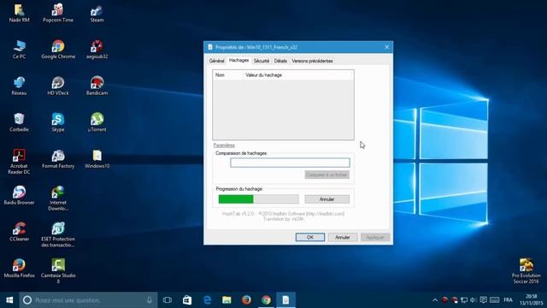Confirm the dialog with OK
Image resolution: width=547 pixels, height=308 pixels.
pos(310,237)
